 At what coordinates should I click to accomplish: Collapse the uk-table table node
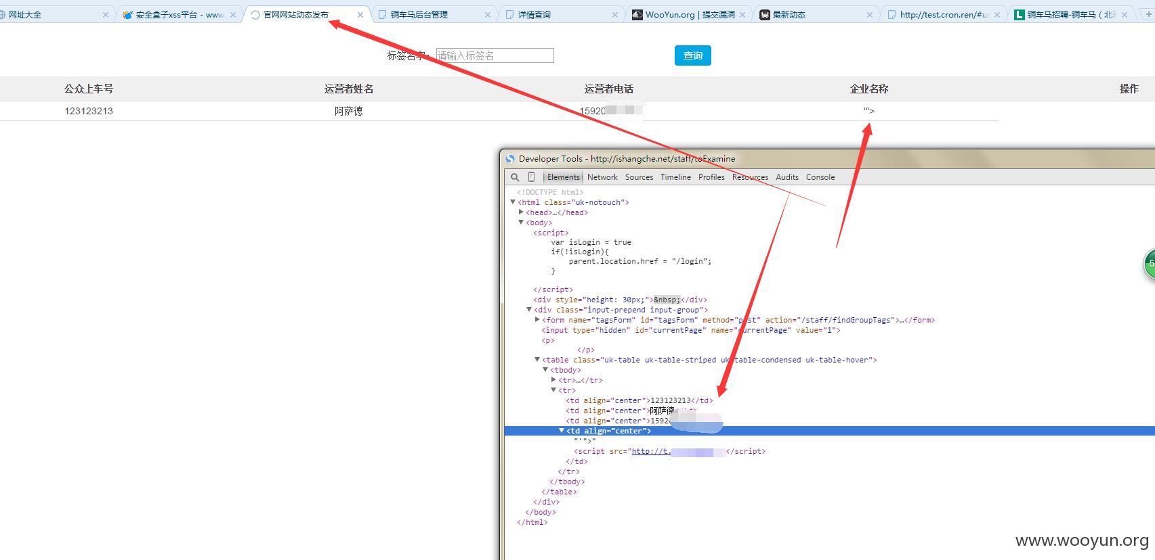point(537,359)
